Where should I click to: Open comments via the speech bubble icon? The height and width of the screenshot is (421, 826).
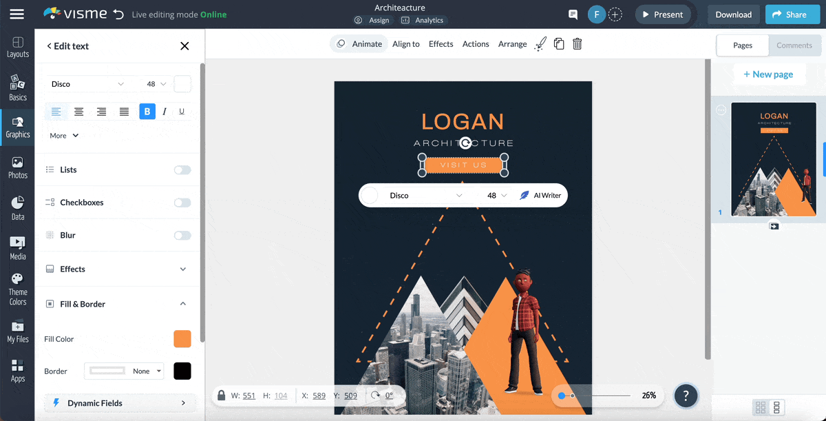(x=573, y=14)
